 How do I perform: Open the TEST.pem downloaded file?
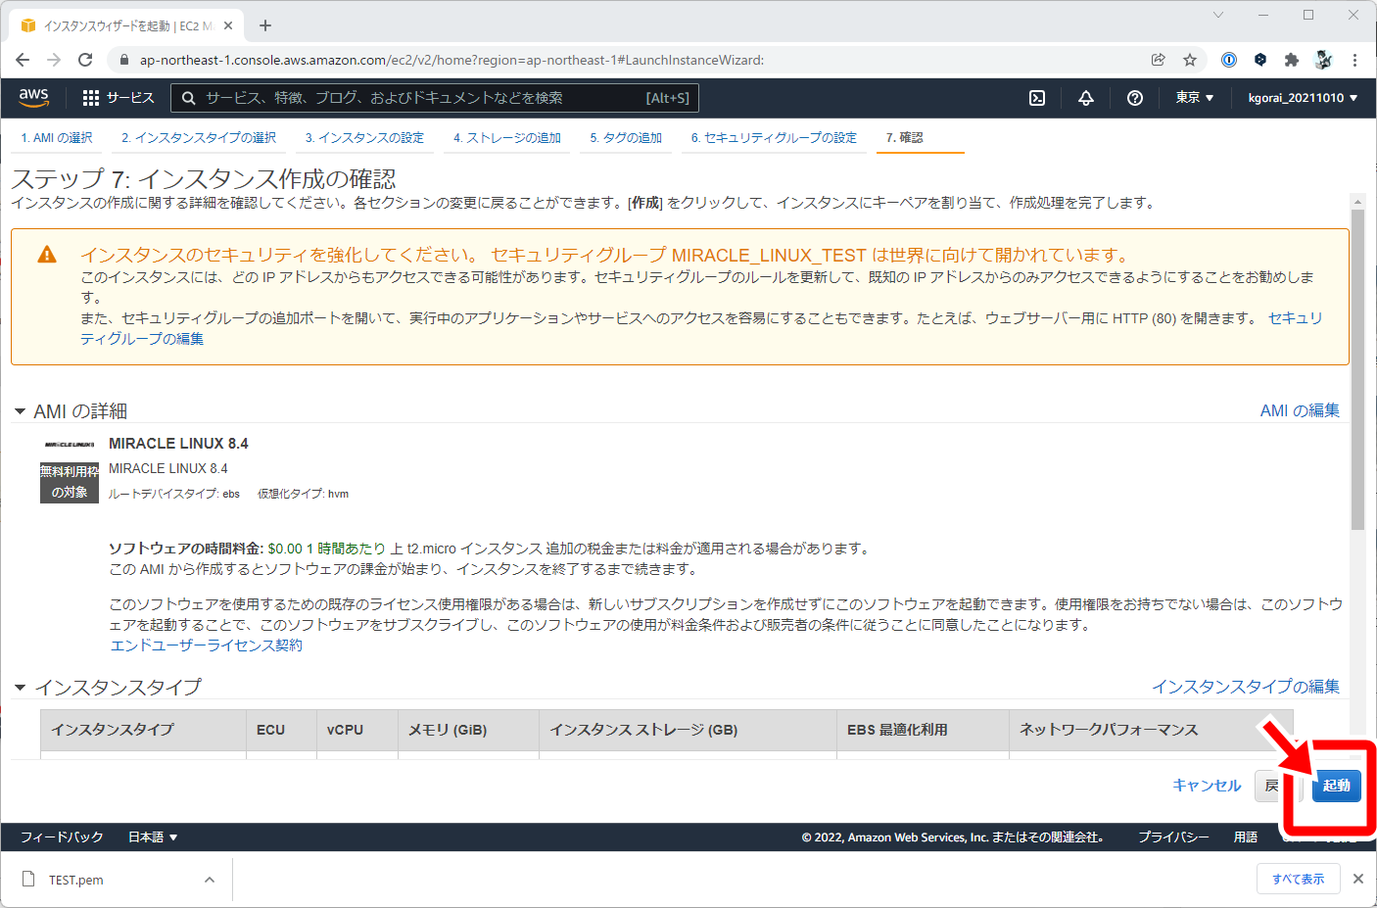pos(76,880)
